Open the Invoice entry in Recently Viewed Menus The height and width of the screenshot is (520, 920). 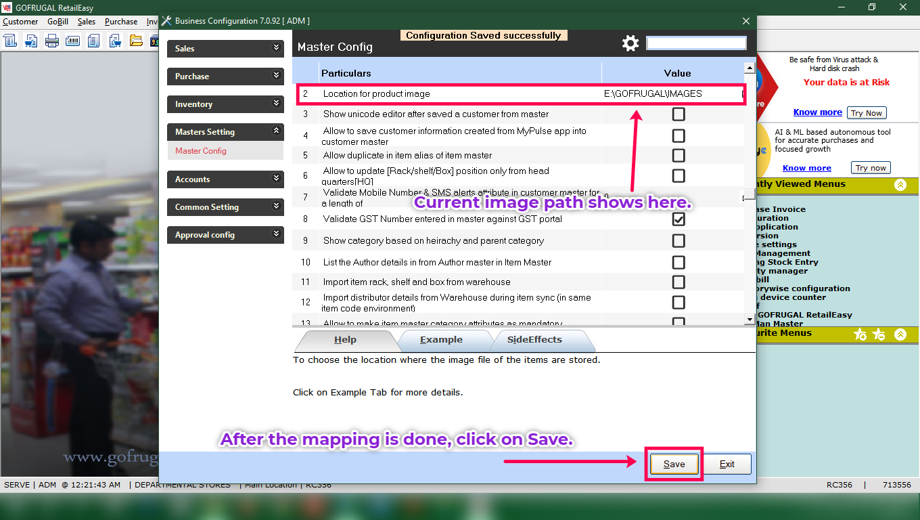[x=782, y=209]
